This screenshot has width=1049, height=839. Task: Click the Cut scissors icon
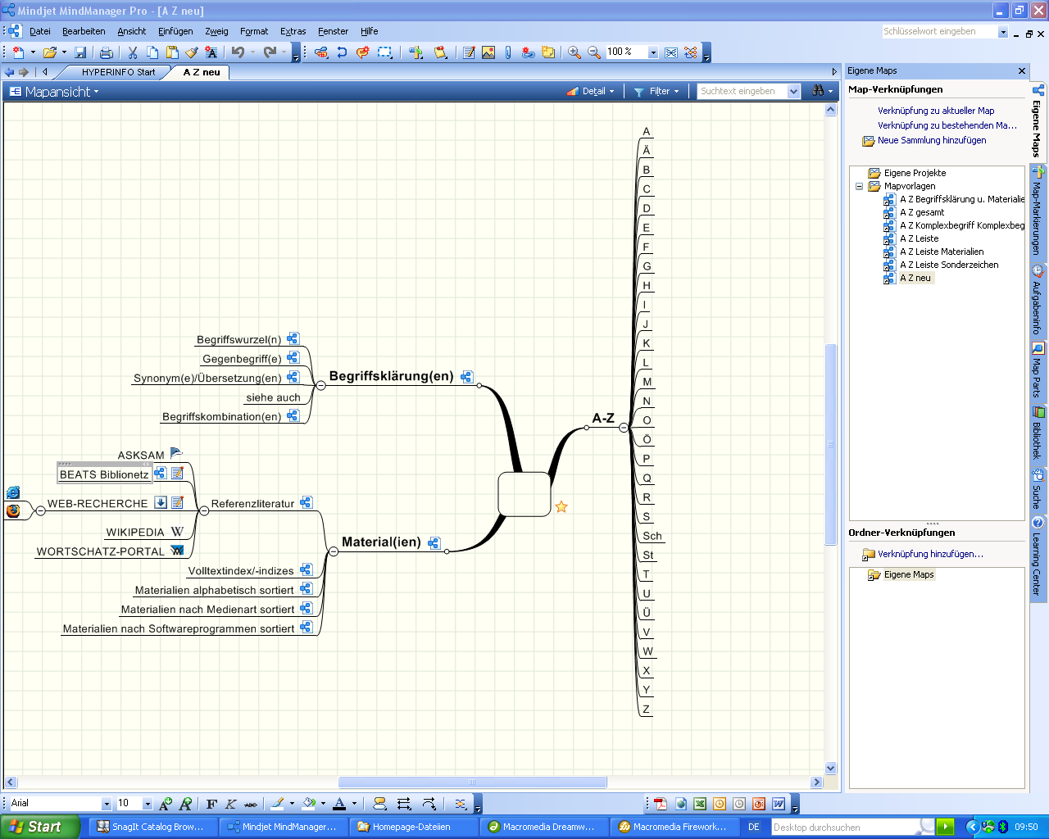coord(132,52)
